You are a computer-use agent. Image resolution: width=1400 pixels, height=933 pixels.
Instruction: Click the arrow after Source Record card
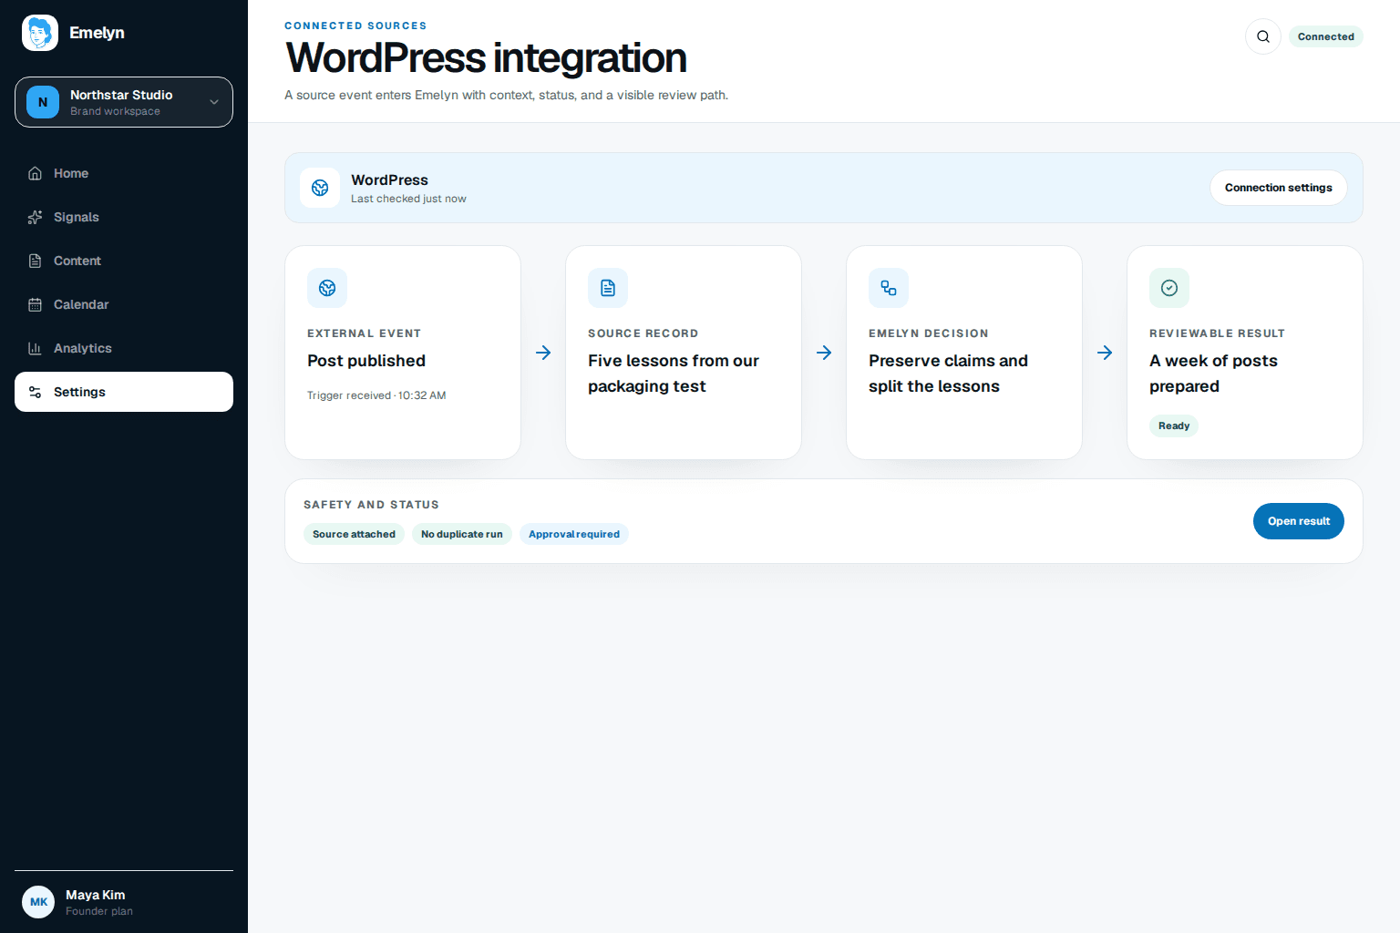click(x=824, y=353)
